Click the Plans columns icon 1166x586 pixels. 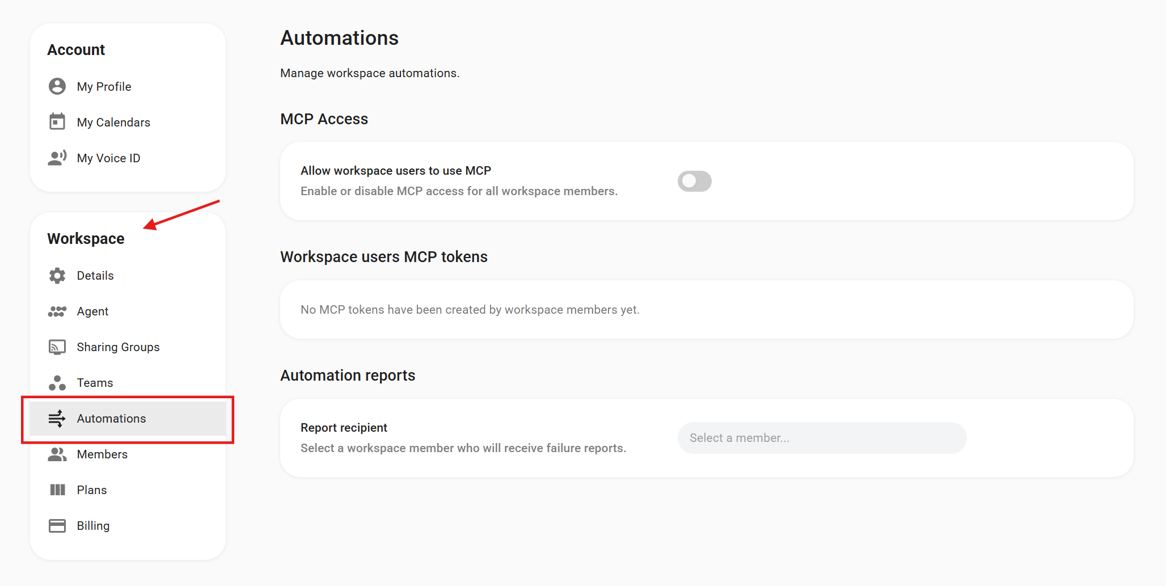(x=57, y=490)
